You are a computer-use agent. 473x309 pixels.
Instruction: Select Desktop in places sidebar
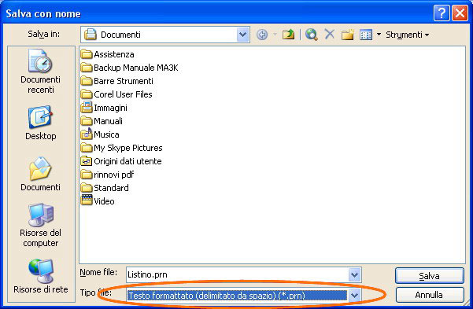[x=40, y=123]
